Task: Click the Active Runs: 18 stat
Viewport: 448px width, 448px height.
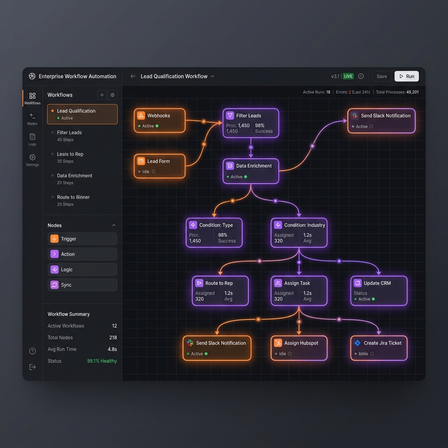Action: click(316, 92)
